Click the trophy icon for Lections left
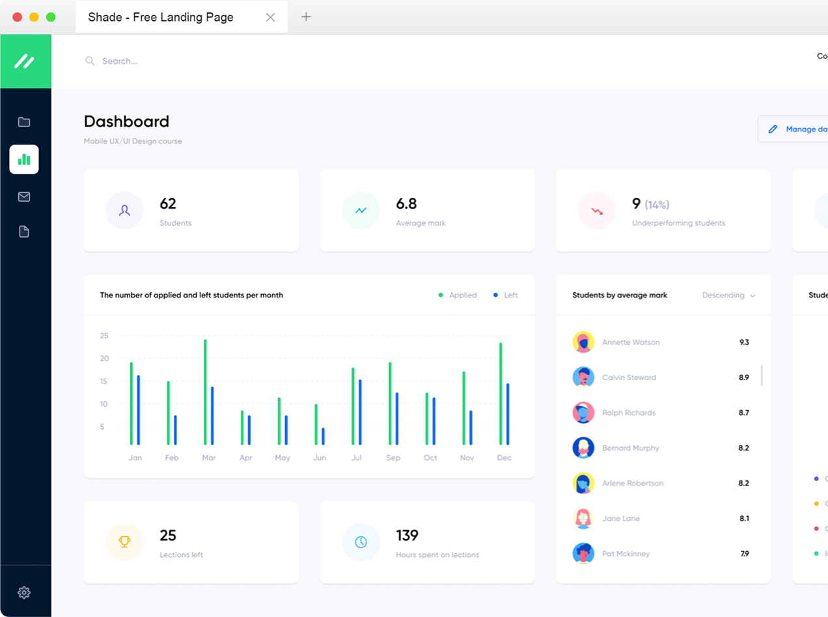Screen dimensions: 828x617 124,542
